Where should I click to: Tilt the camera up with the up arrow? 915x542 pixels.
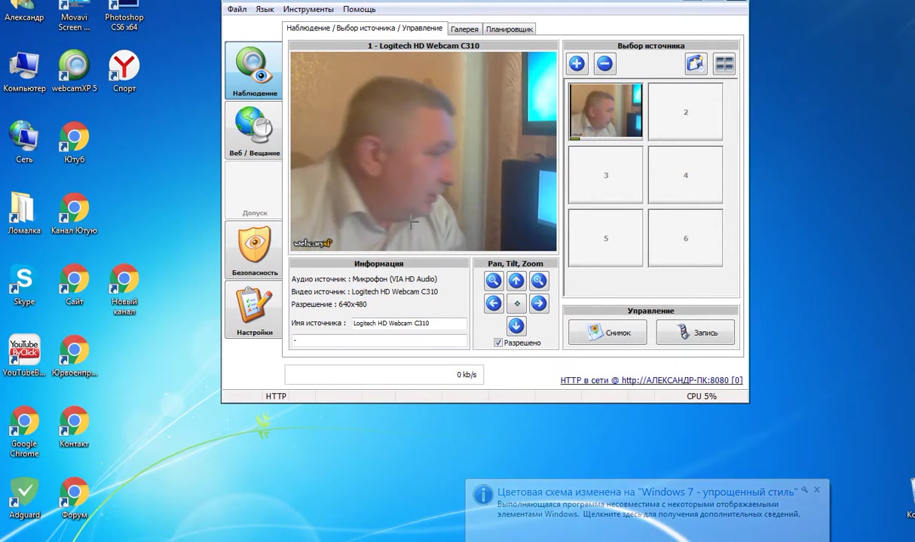click(x=516, y=281)
